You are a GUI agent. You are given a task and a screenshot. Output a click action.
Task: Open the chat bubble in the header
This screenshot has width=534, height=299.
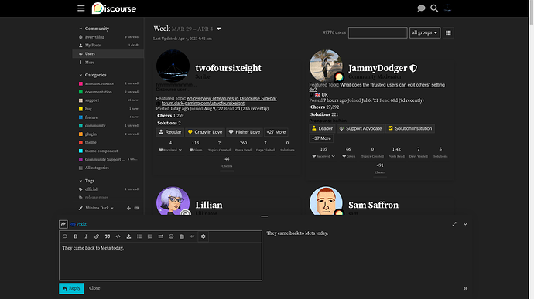(421, 8)
